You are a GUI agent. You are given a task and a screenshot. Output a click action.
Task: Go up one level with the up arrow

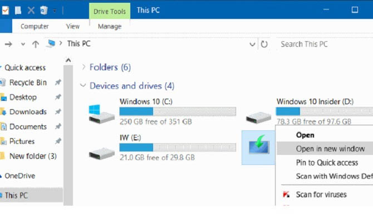tap(36, 44)
